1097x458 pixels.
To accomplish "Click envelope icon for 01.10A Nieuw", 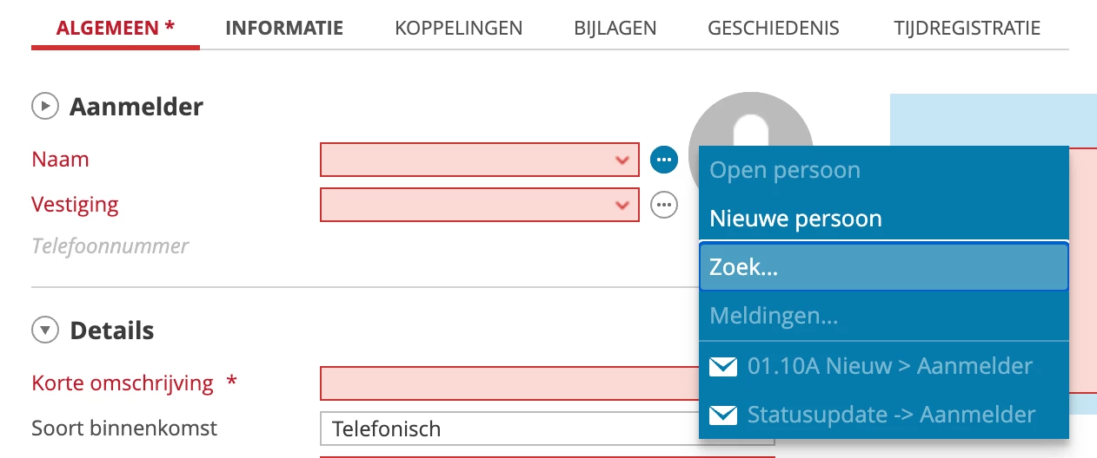I will pyautogui.click(x=722, y=367).
